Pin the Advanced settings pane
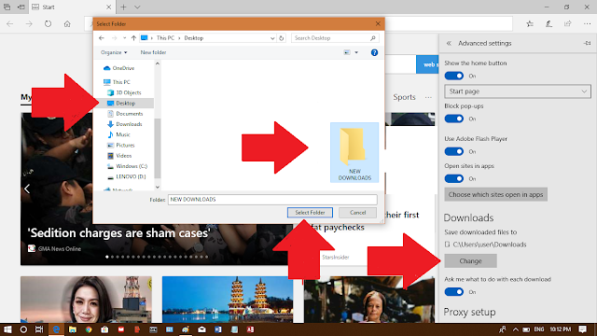This screenshot has height=336, width=597. tap(587, 43)
